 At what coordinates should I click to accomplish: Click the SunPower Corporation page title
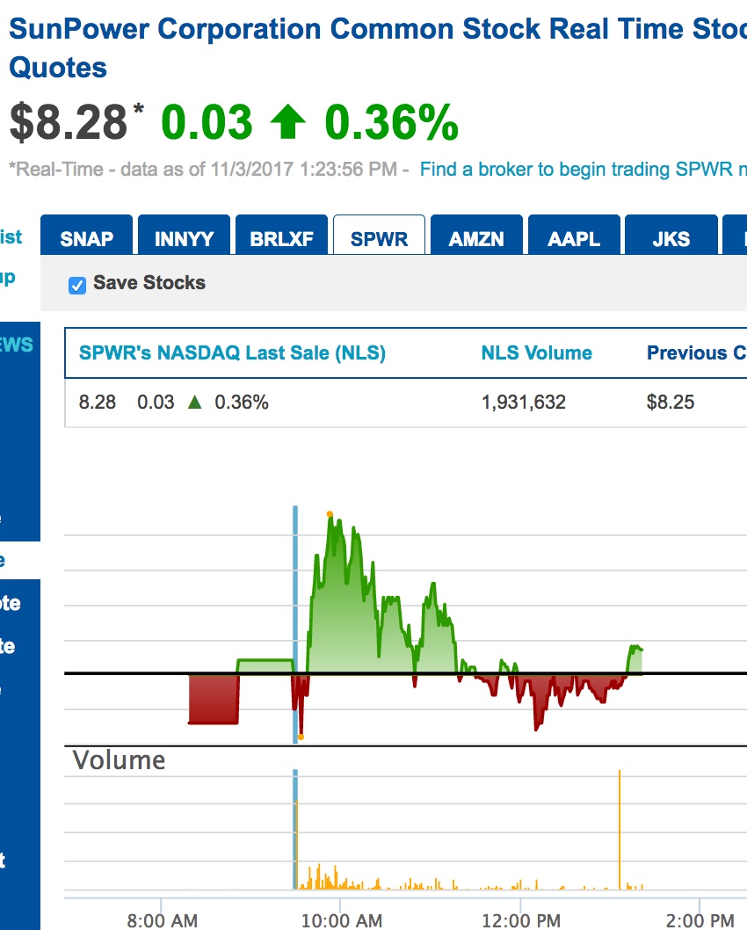pos(352,29)
